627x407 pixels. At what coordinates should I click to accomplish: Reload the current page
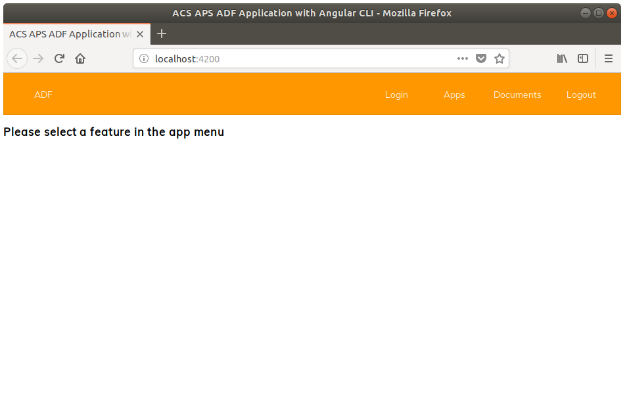tap(60, 58)
